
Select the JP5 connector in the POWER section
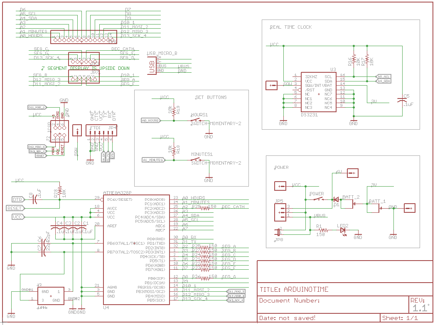(279, 212)
